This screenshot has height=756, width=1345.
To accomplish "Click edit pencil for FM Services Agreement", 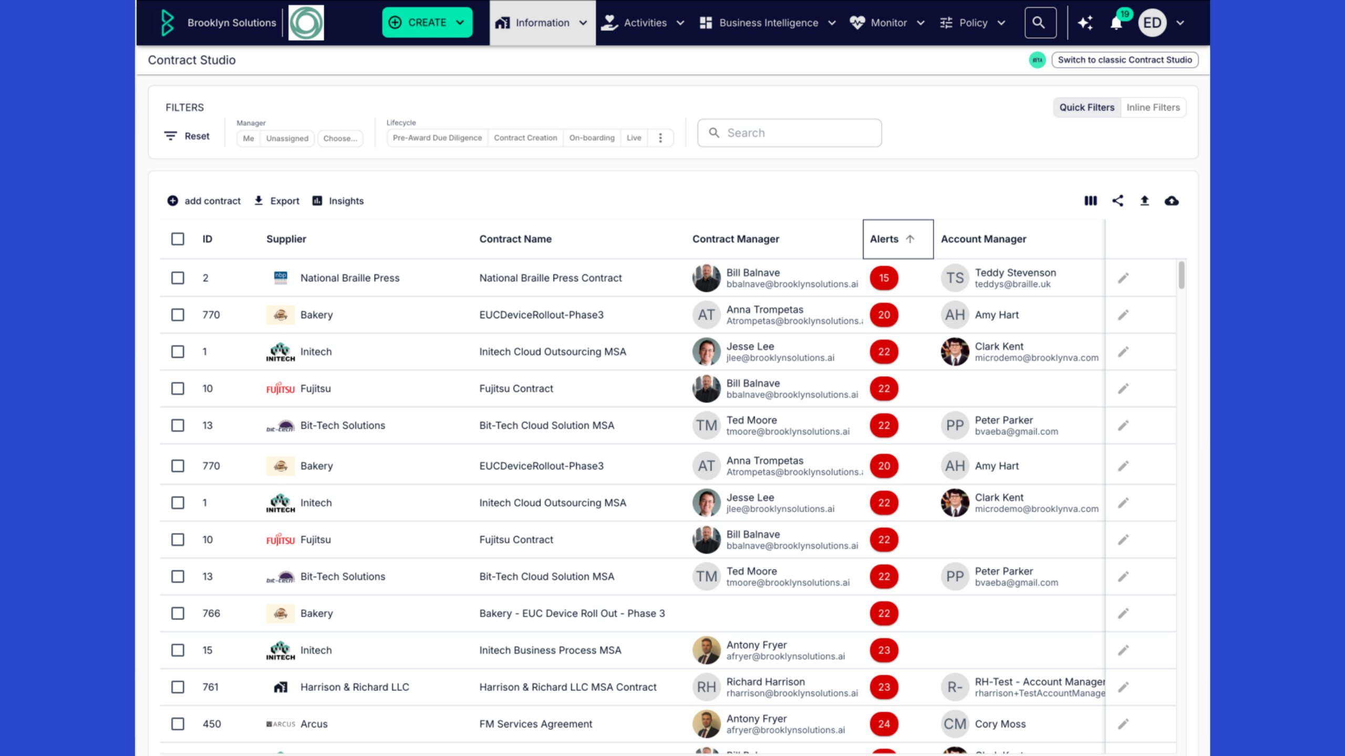I will pyautogui.click(x=1123, y=723).
